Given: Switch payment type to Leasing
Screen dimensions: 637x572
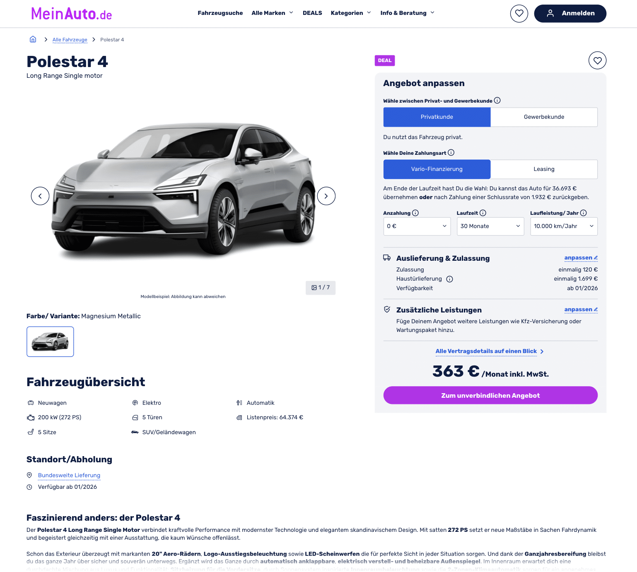Looking at the screenshot, I should pos(544,169).
